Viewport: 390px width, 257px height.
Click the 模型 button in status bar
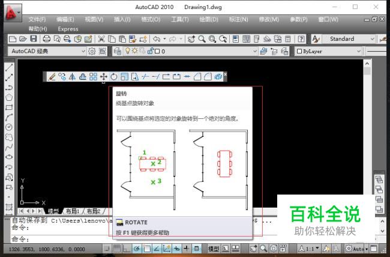(x=214, y=249)
